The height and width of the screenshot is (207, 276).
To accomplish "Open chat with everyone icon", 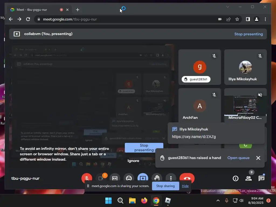I will [261, 178].
